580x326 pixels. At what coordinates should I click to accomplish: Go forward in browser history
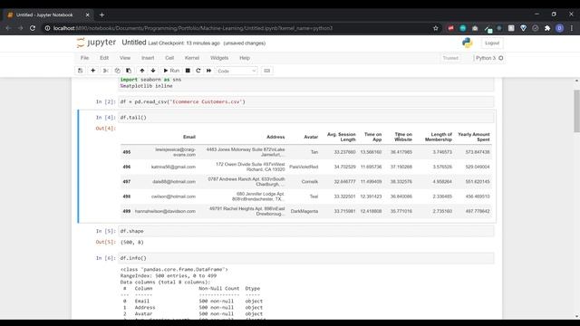20,28
